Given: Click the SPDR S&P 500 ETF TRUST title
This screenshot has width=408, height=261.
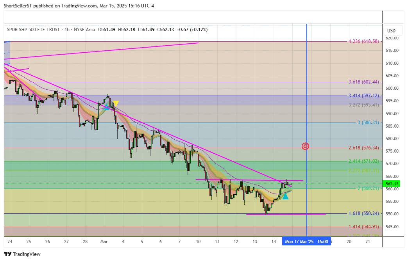Looking at the screenshot, I should point(33,30).
